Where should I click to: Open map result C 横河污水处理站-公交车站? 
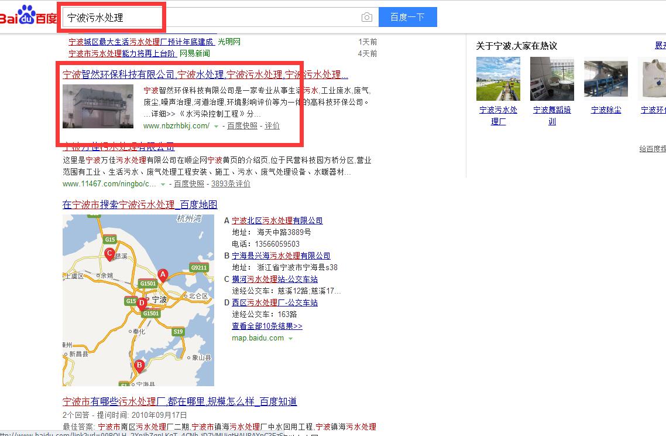[x=275, y=279]
